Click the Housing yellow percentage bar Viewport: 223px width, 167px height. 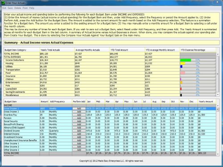tap(183, 64)
